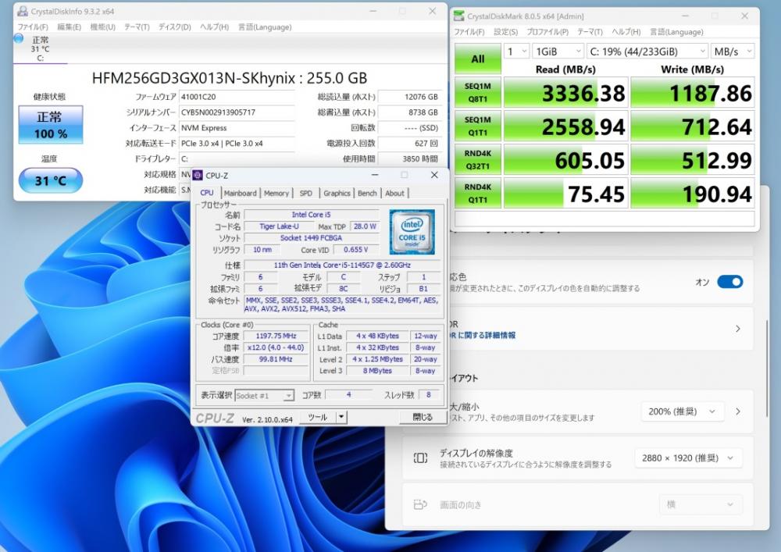Click the 75.45 random read result
This screenshot has height=552, width=781.
[x=565, y=194]
